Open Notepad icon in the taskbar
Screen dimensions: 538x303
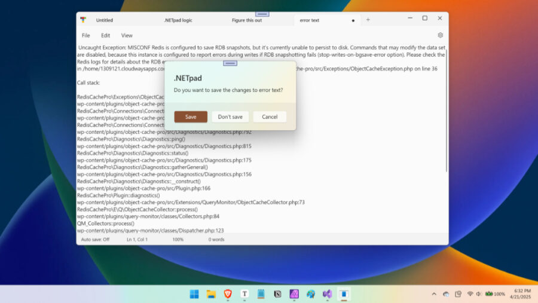261,294
